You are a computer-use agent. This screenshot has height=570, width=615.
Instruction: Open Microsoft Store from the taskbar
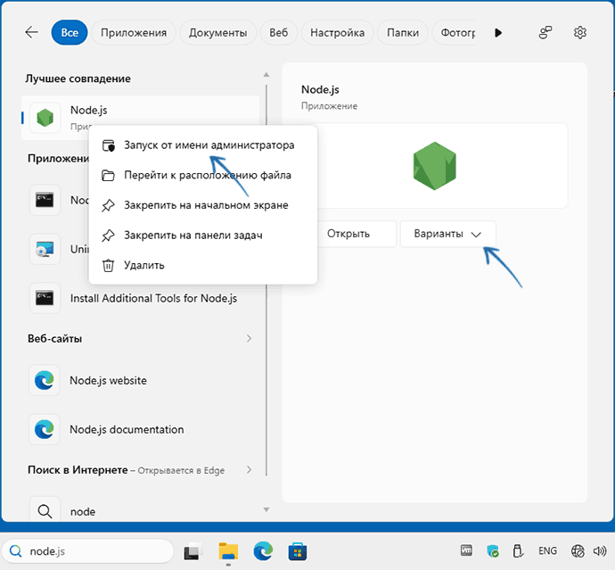point(298,551)
